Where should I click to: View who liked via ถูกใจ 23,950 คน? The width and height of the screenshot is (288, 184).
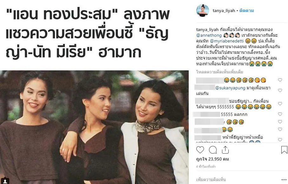click(x=213, y=159)
